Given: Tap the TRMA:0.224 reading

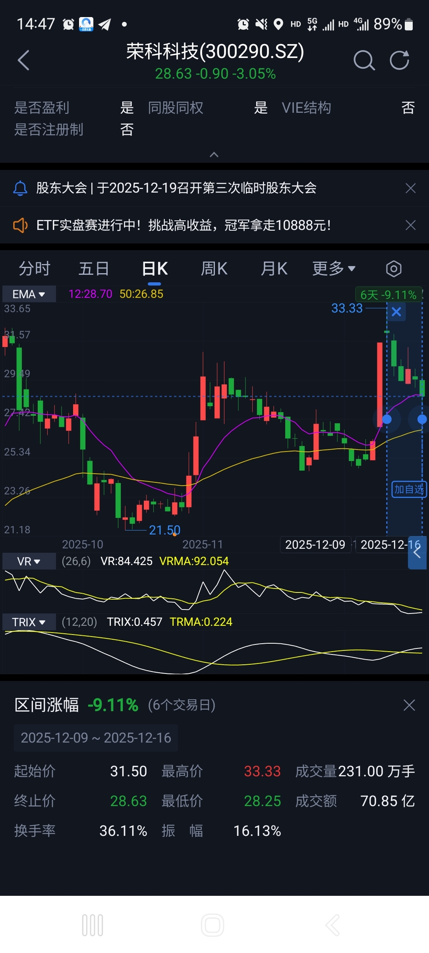Looking at the screenshot, I should point(201,622).
